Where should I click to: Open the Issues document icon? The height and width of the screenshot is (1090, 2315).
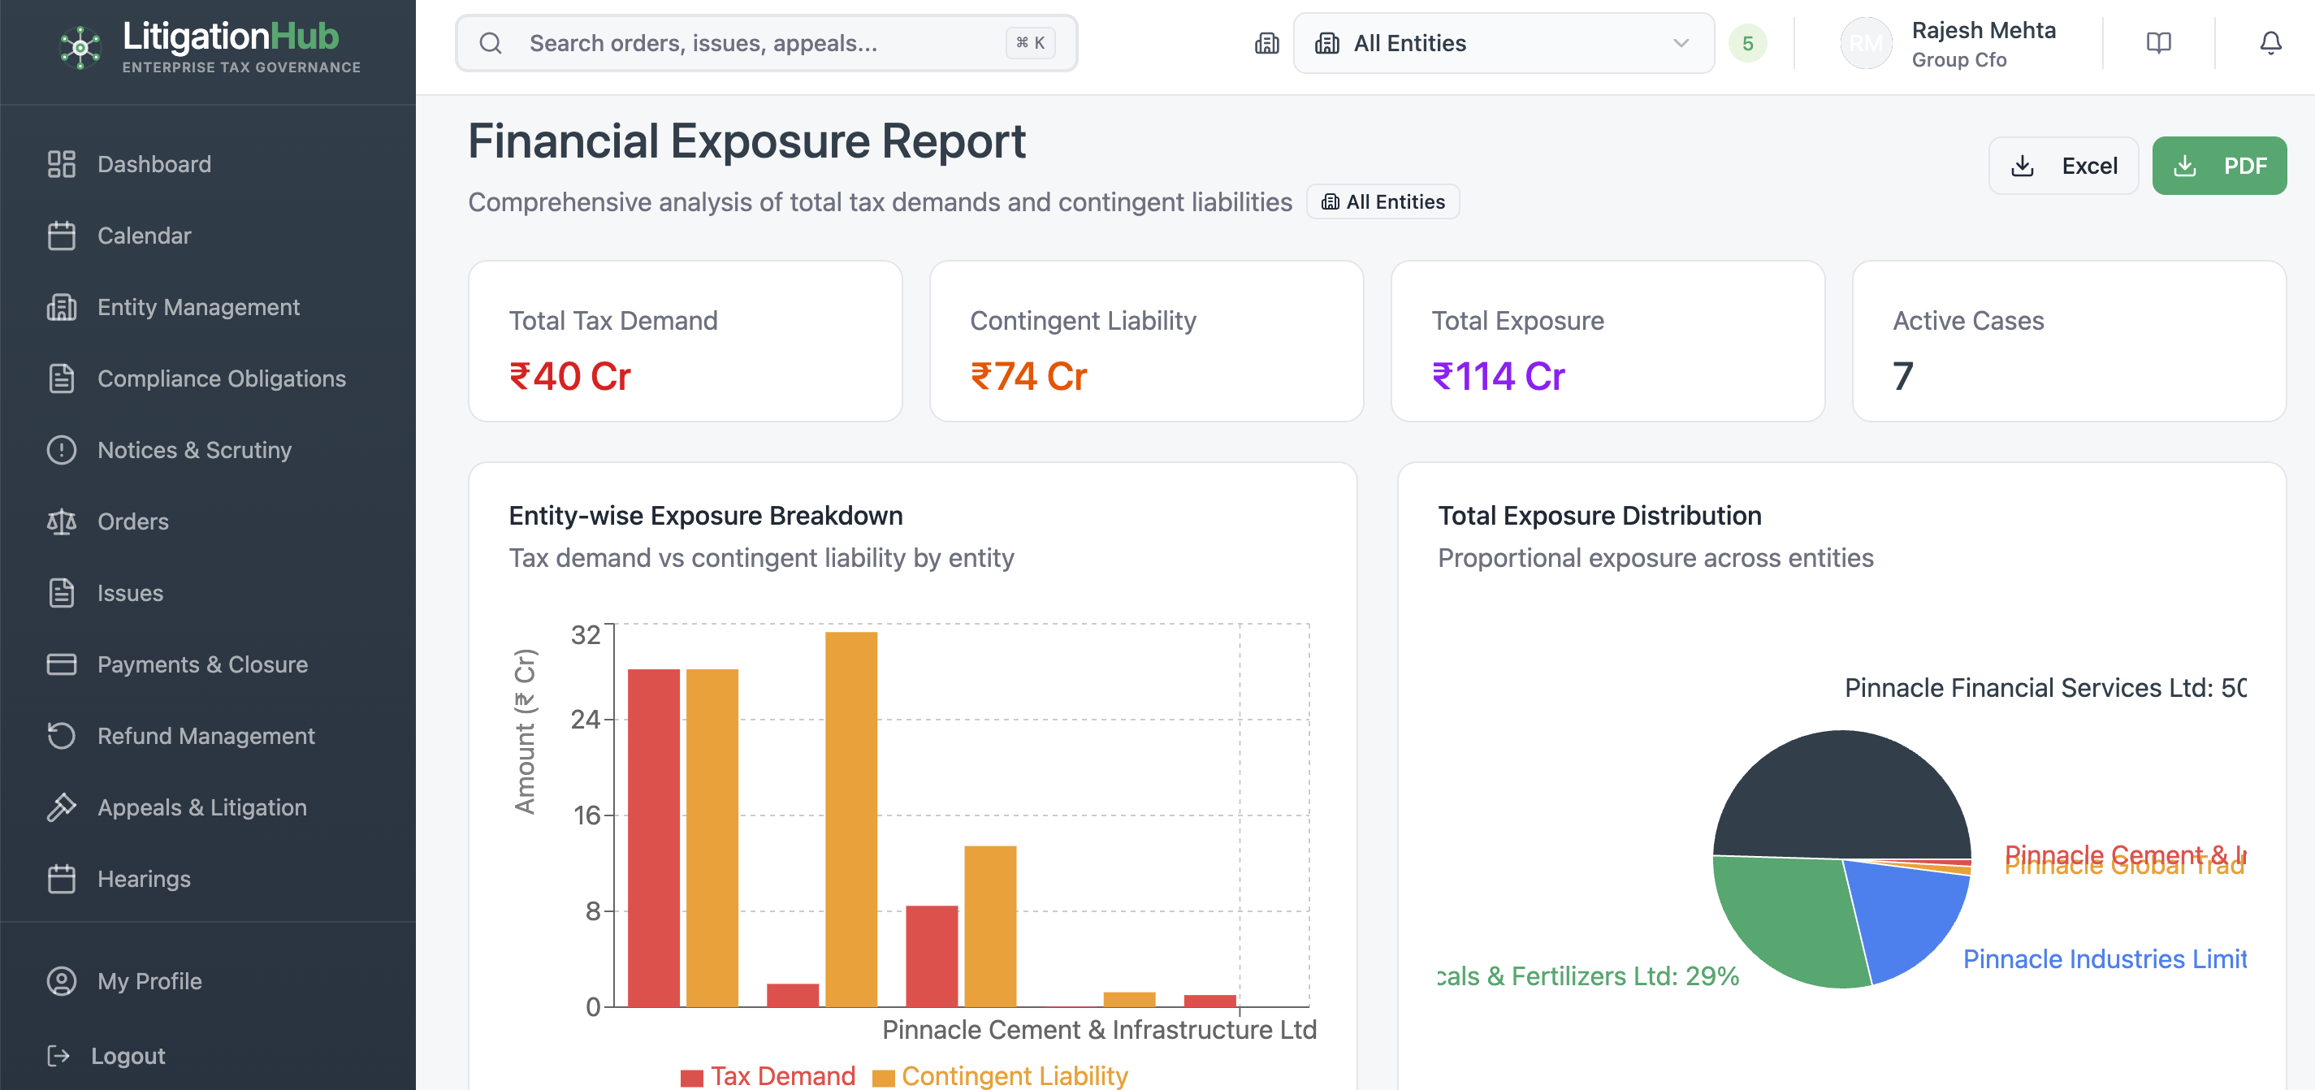point(61,593)
